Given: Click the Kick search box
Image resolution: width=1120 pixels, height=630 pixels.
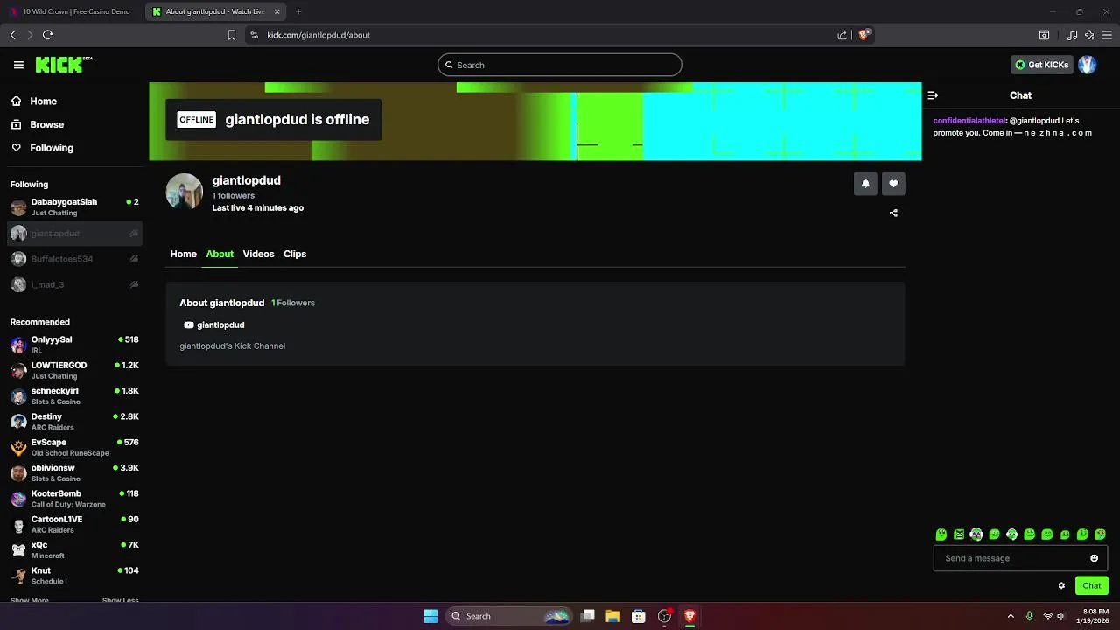Looking at the screenshot, I should pos(560,65).
